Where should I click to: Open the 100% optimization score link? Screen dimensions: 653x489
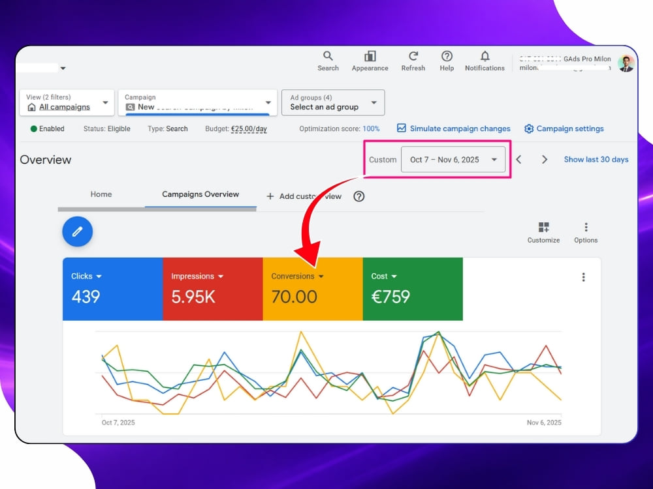click(x=371, y=129)
